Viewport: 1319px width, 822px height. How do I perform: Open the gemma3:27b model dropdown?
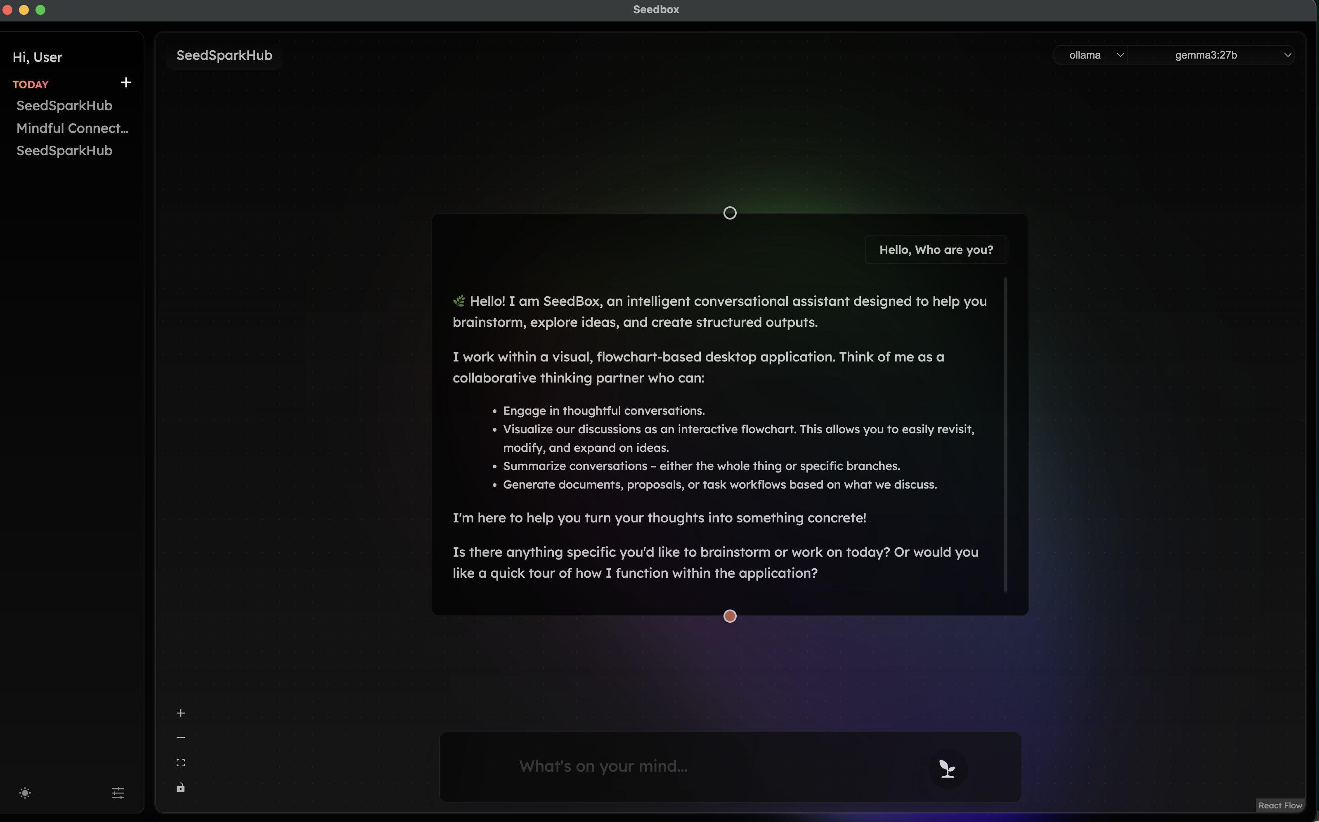click(x=1211, y=55)
